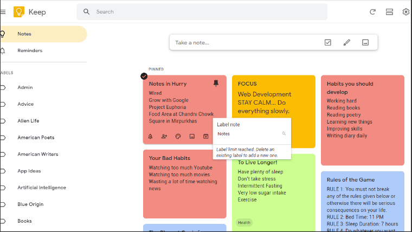Image resolution: width=412 pixels, height=232 pixels.
Task: Open Reminders in the sidebar
Action: point(30,50)
